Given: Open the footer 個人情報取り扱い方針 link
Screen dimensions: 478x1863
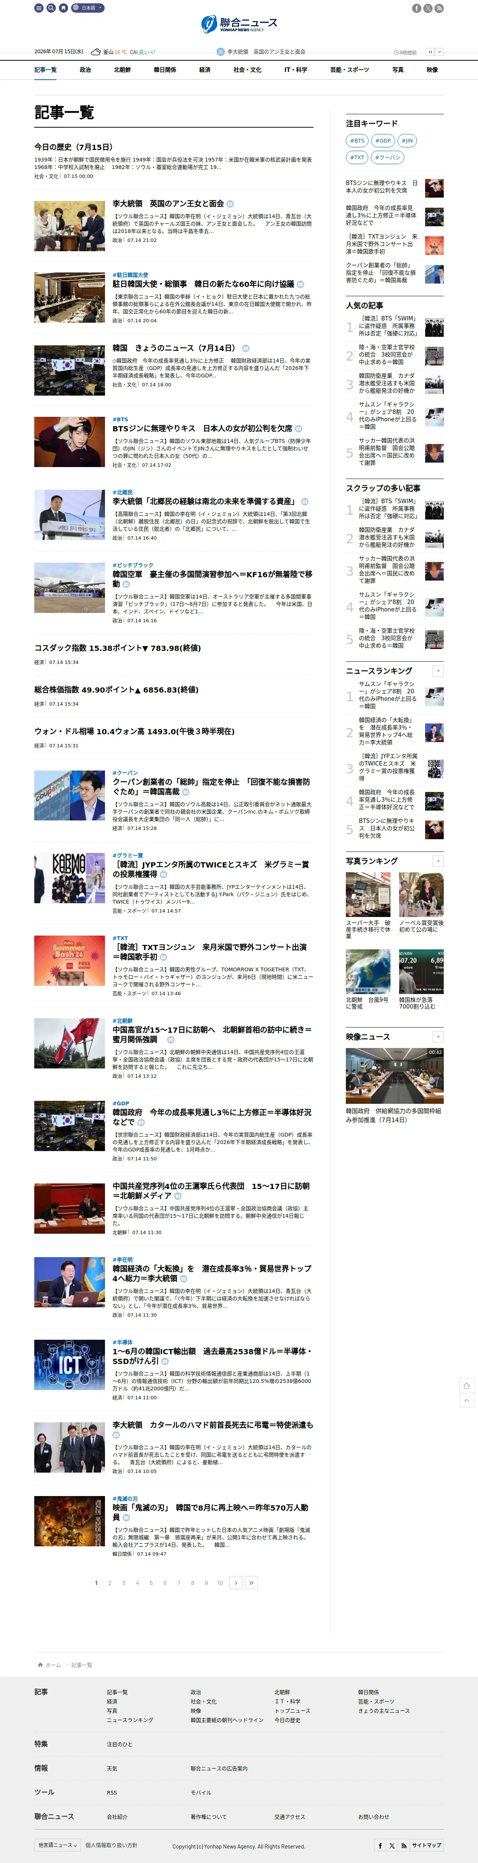Looking at the screenshot, I should click(x=111, y=1846).
